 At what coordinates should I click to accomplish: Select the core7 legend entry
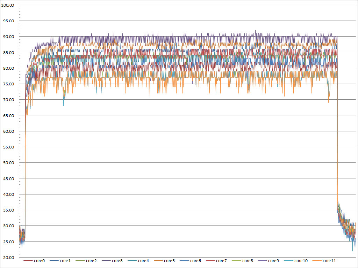click(x=216, y=261)
